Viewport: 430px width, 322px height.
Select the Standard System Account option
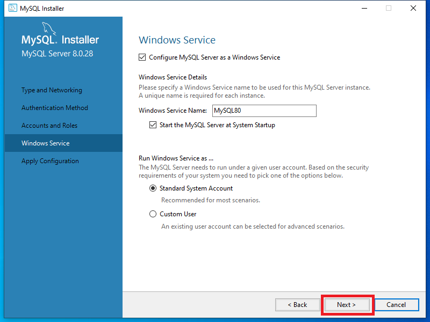153,188
